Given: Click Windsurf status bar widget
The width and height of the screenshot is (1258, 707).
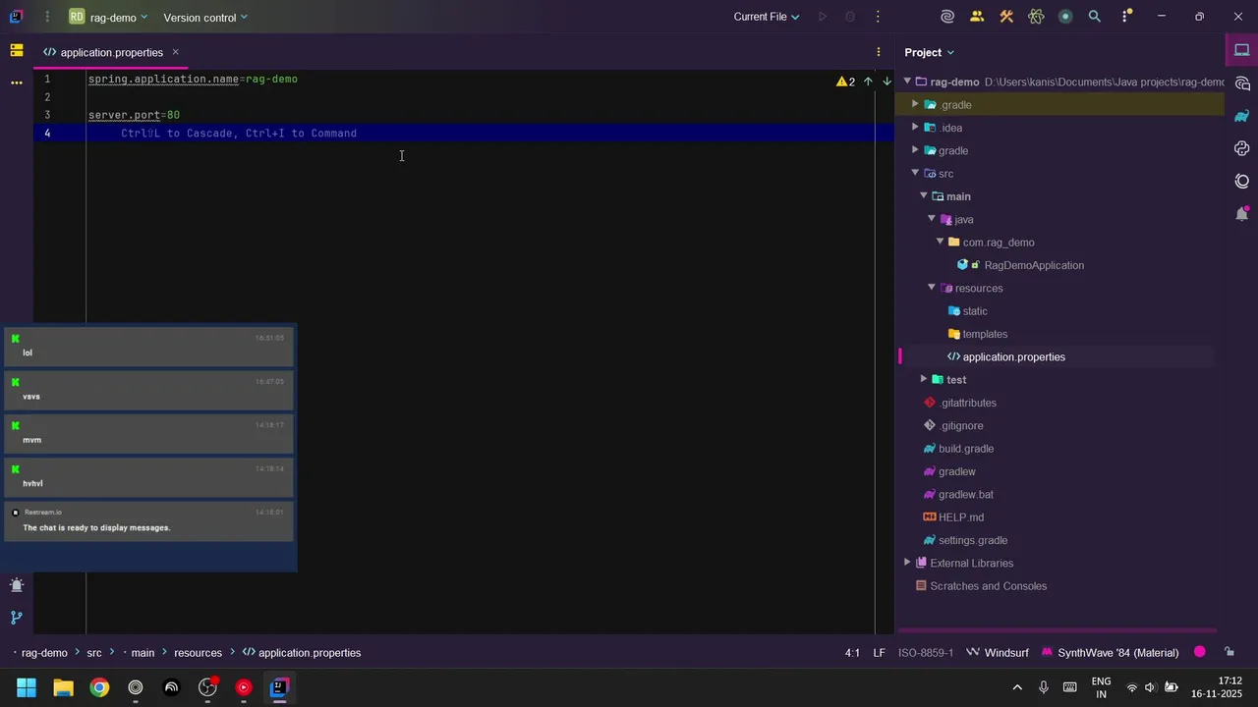Looking at the screenshot, I should tap(997, 652).
